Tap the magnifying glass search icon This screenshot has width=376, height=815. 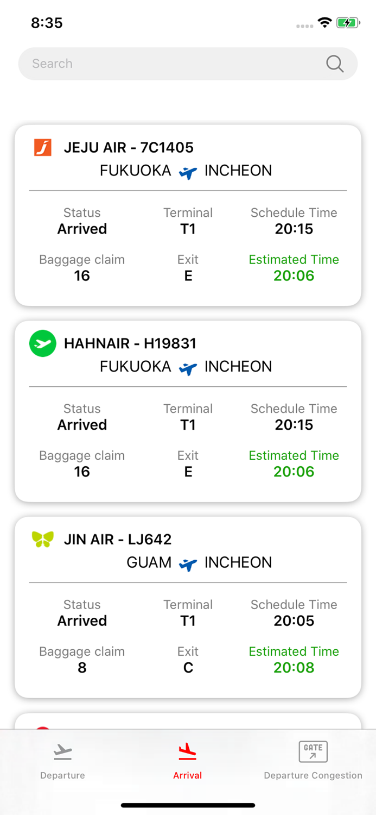(335, 64)
